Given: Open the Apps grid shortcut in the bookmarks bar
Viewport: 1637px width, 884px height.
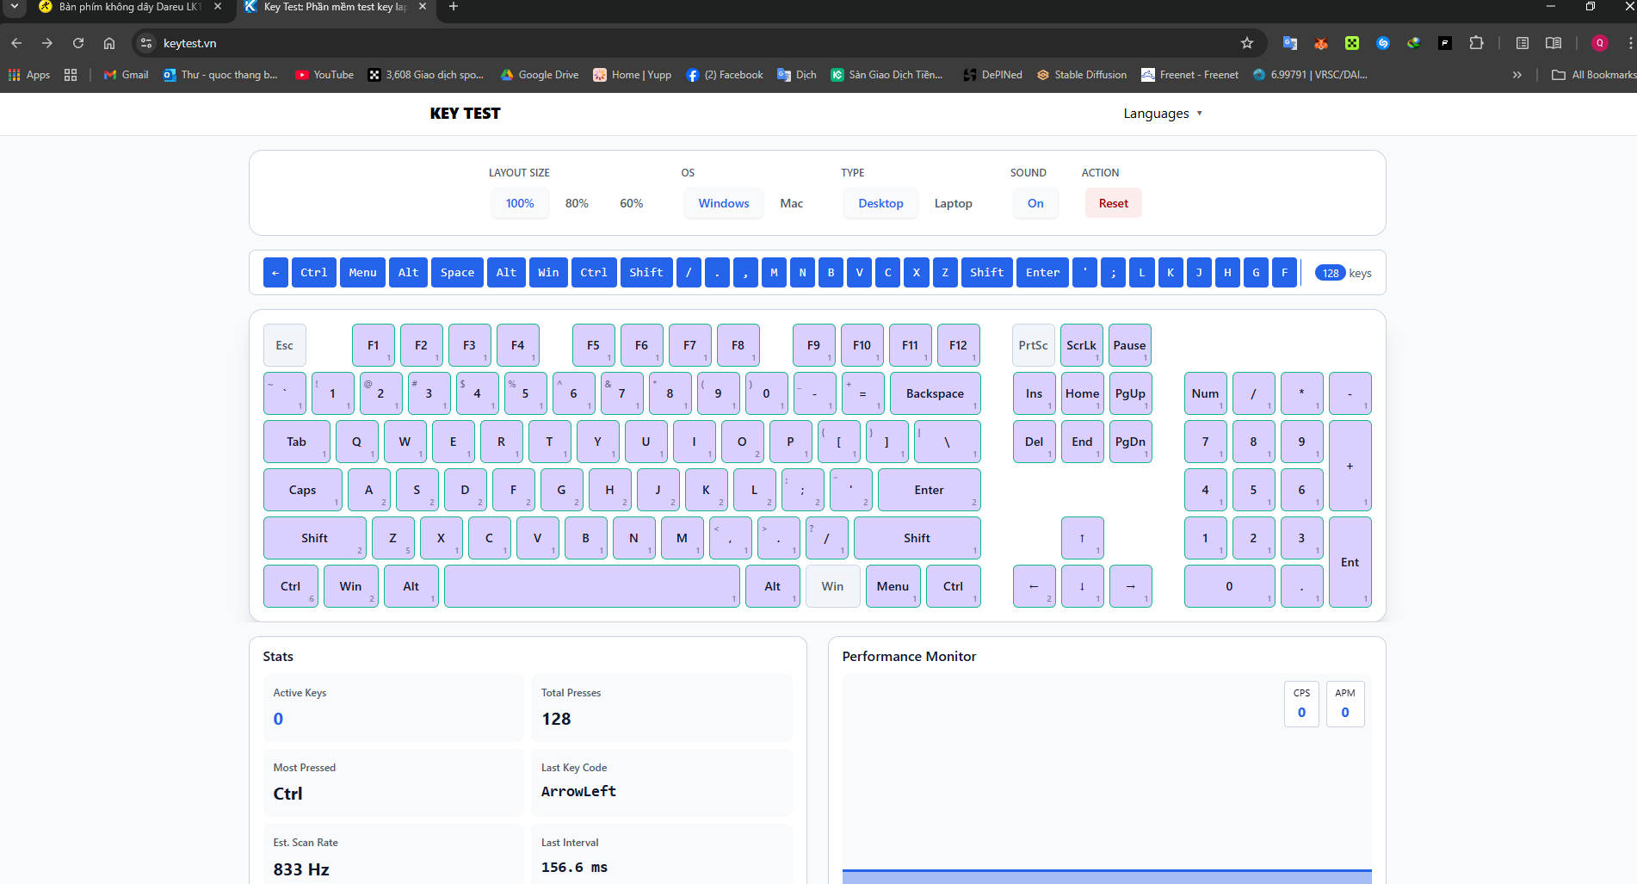Looking at the screenshot, I should pos(29,75).
